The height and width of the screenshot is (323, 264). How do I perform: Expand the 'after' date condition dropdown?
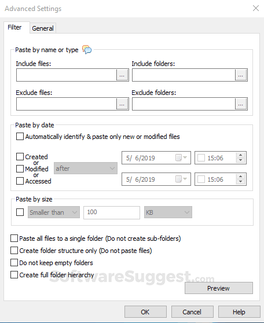tap(86, 168)
